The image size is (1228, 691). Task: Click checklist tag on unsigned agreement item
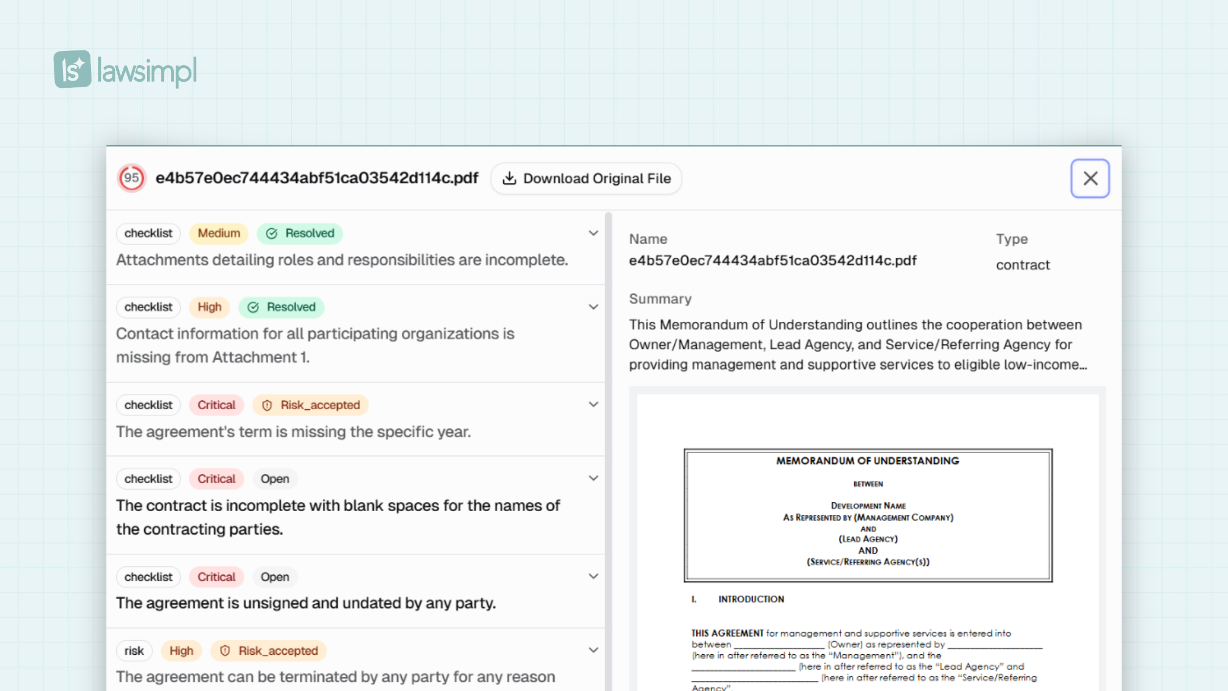[x=149, y=577]
